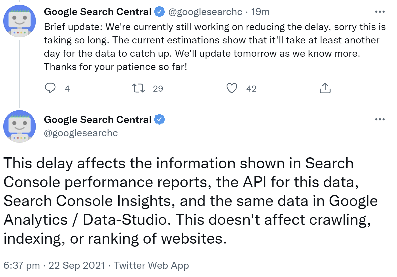Click the 6:37 pm timestamp link
Image resolution: width=397 pixels, height=277 pixels.
tap(21, 265)
